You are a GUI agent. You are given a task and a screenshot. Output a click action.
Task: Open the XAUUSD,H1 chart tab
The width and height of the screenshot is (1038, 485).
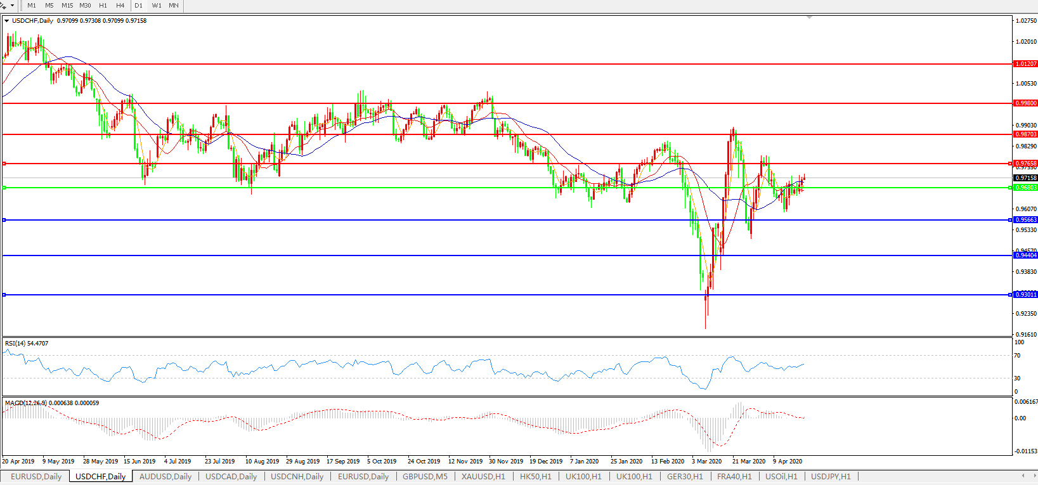(x=483, y=476)
